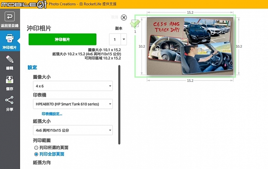The width and height of the screenshot is (268, 169).
Task: Click the settings panel vertical scrollbar
Action: click(x=119, y=105)
